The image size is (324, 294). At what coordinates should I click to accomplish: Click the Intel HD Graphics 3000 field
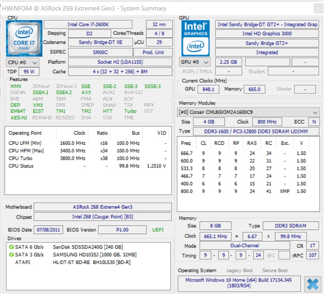tap(267, 34)
